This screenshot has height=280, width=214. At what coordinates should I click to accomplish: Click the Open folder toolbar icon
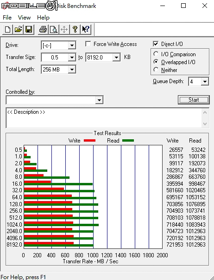pos(18,29)
